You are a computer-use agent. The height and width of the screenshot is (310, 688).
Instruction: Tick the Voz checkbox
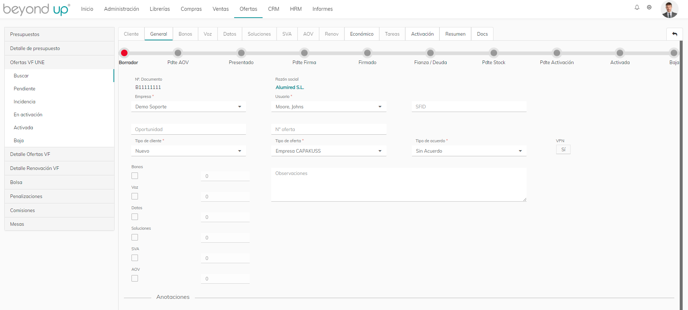(x=135, y=196)
